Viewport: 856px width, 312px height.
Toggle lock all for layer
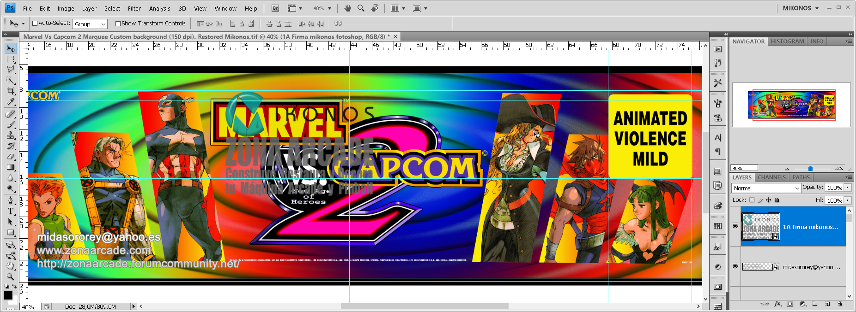(x=777, y=200)
